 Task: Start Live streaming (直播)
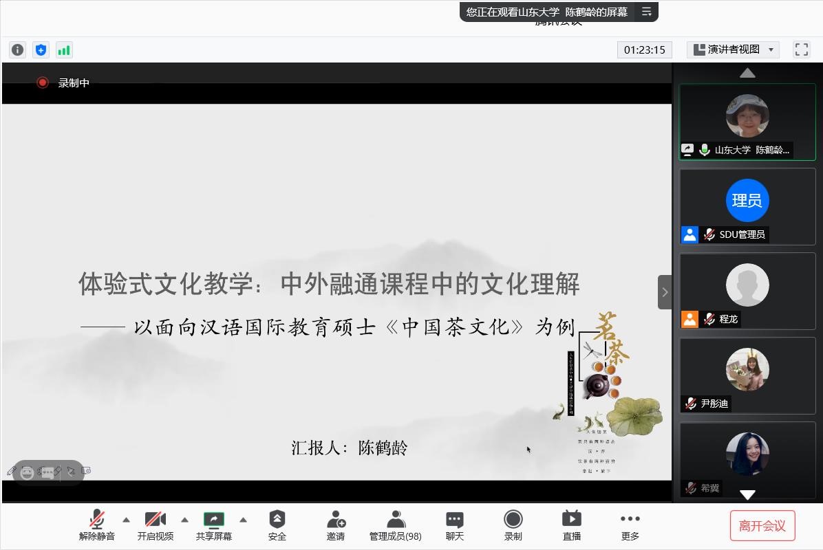pyautogui.click(x=571, y=526)
